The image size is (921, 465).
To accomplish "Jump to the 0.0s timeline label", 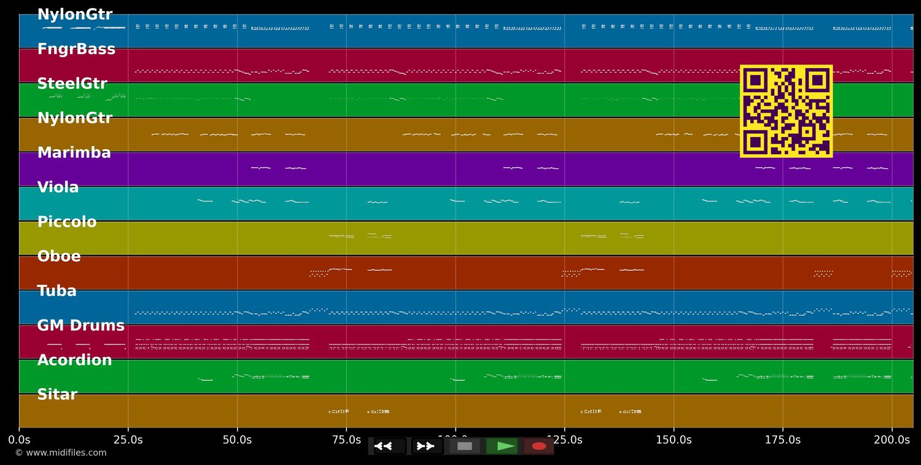I will (19, 440).
